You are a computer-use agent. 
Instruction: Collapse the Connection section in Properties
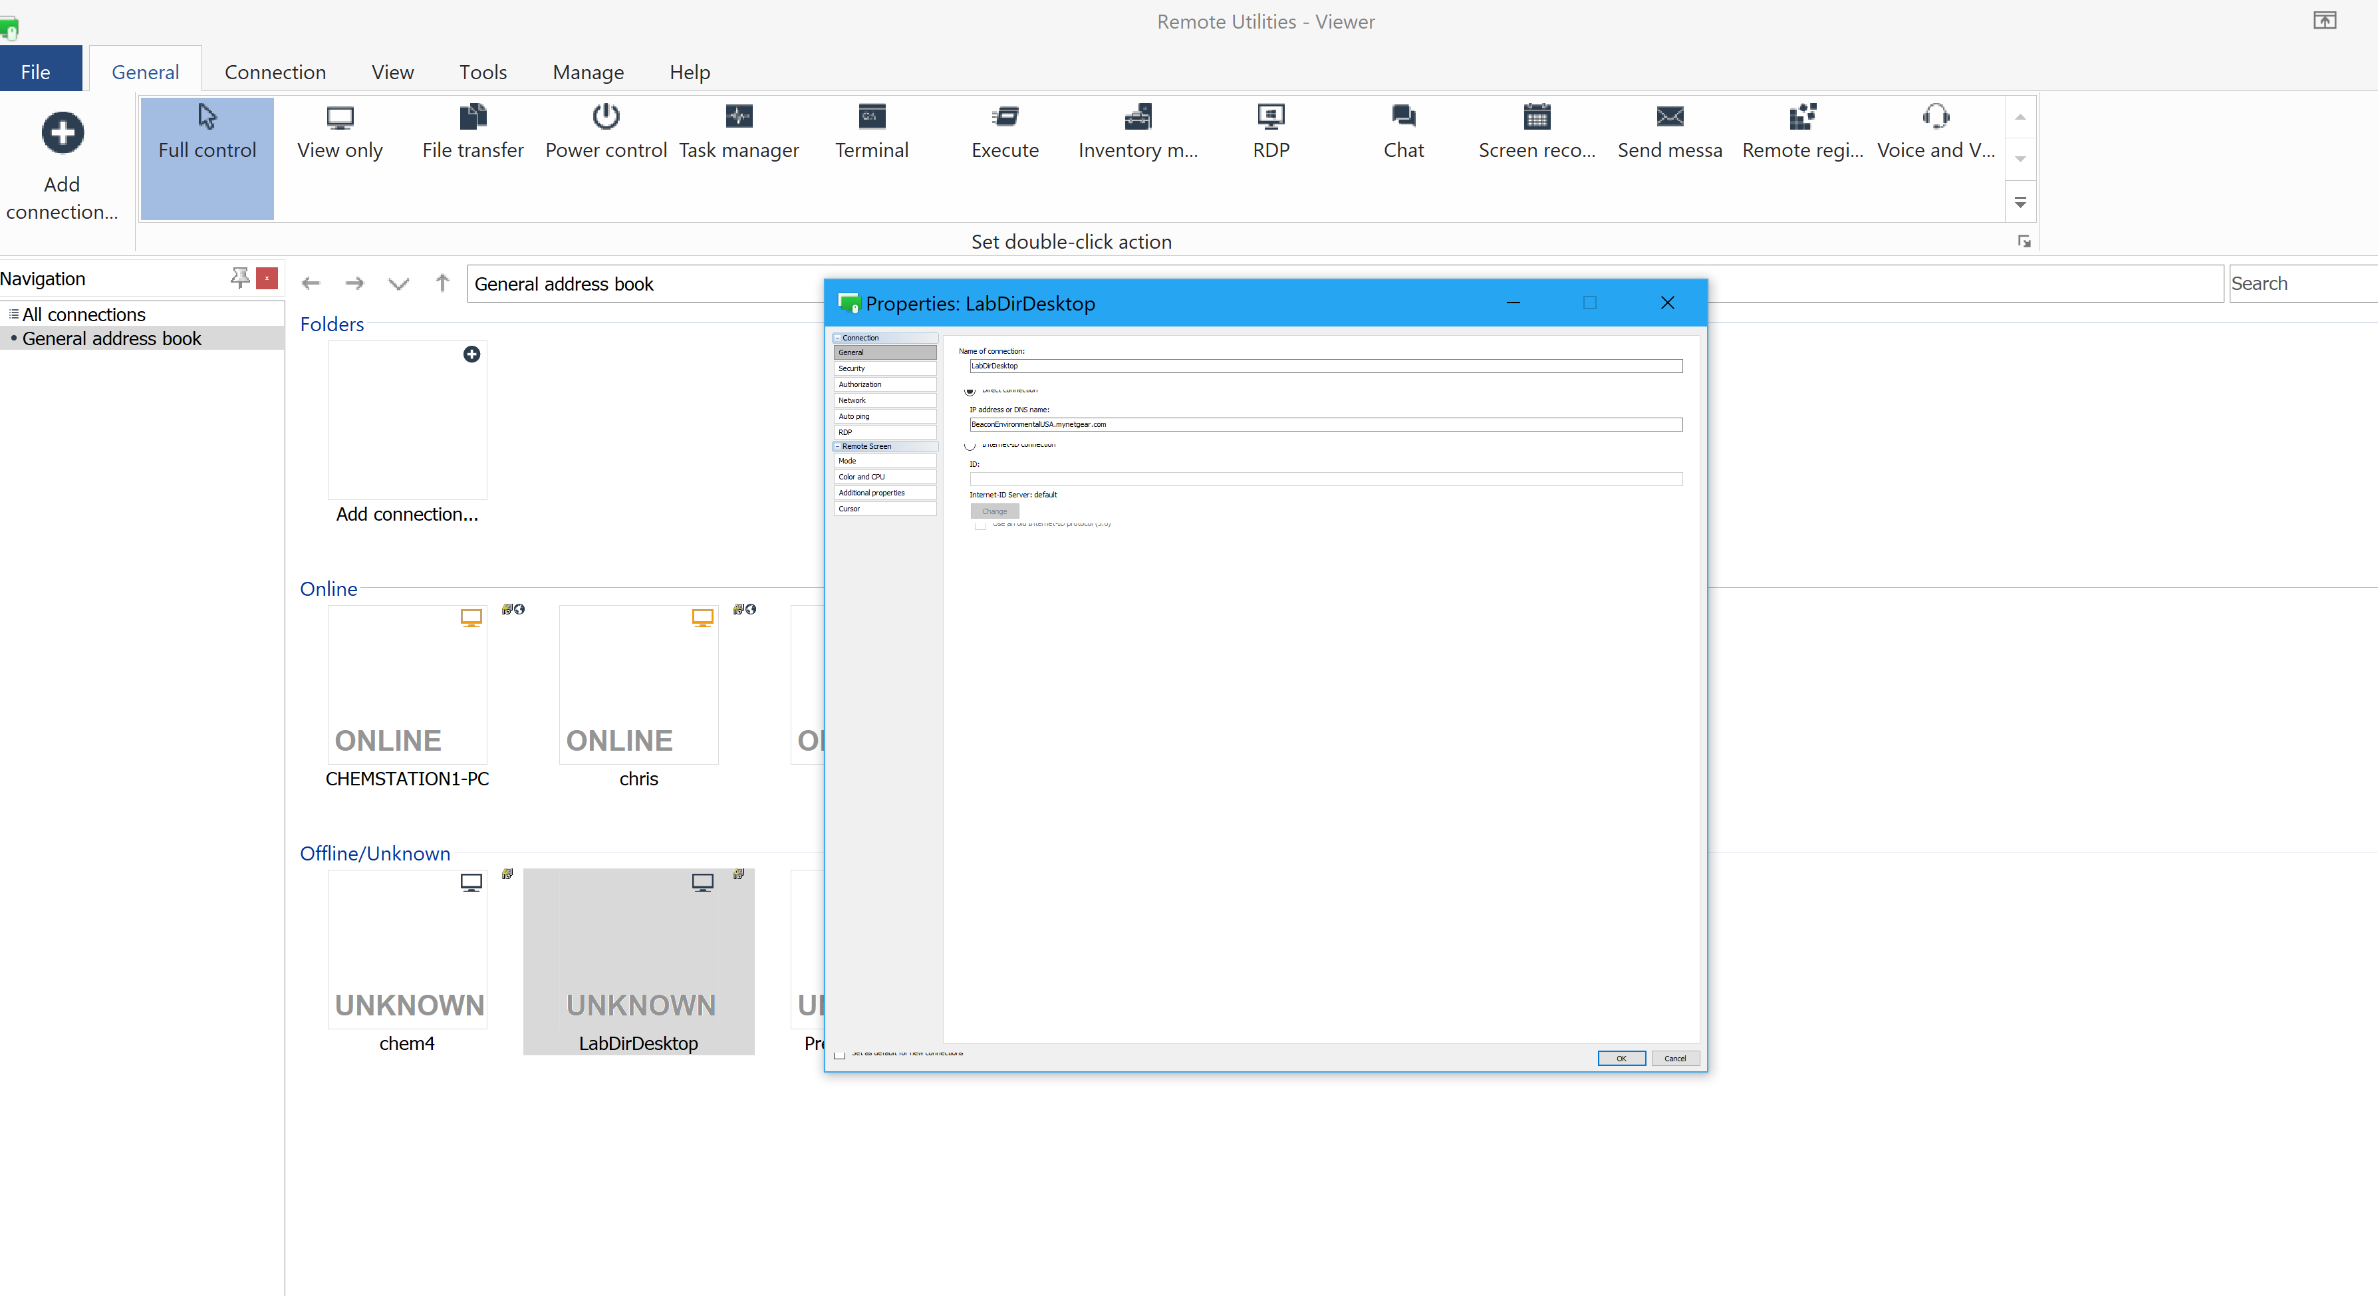coord(837,338)
